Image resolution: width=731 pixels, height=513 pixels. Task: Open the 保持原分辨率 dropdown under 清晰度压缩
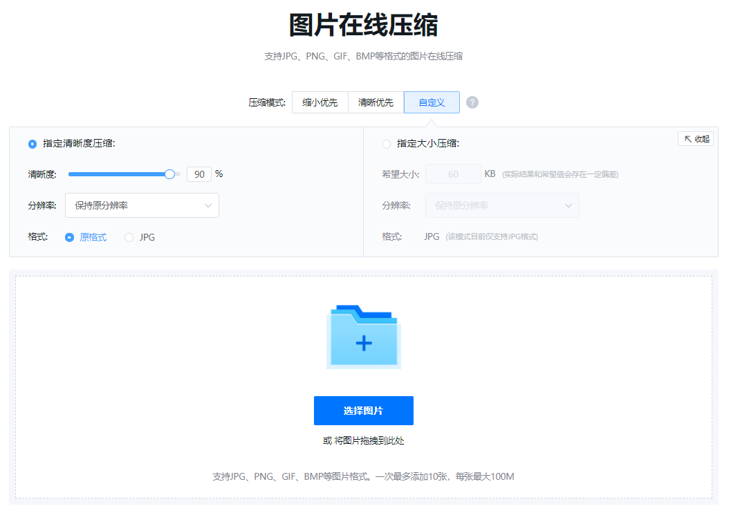(x=142, y=205)
